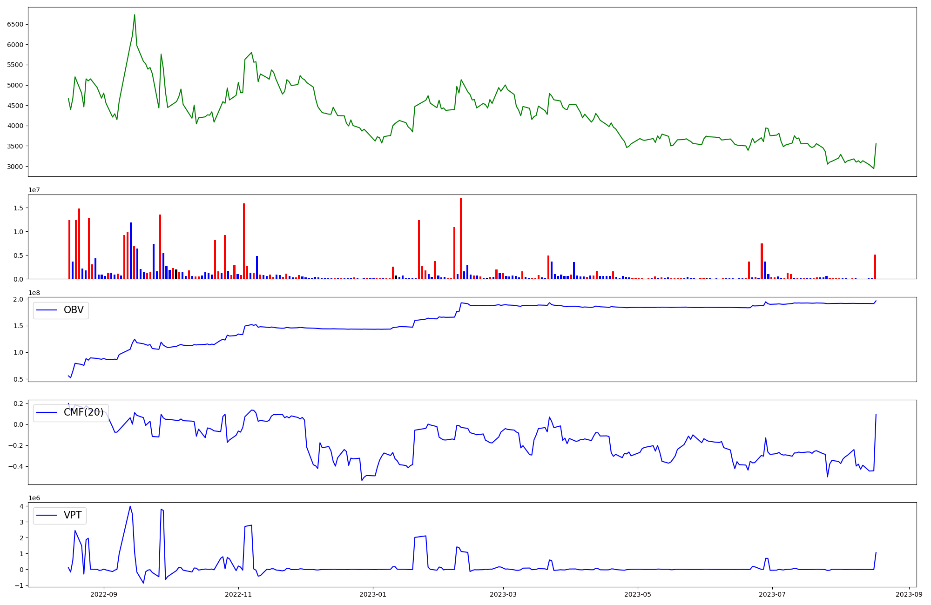This screenshot has height=605, width=931.
Task: Select the 2023-03 x-axis date label
Action: pos(503,594)
